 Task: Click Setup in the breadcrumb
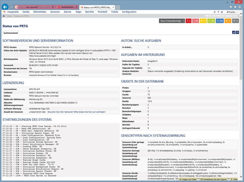9,16
